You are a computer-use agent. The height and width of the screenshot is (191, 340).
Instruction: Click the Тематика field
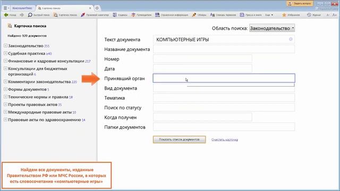coord(224,98)
